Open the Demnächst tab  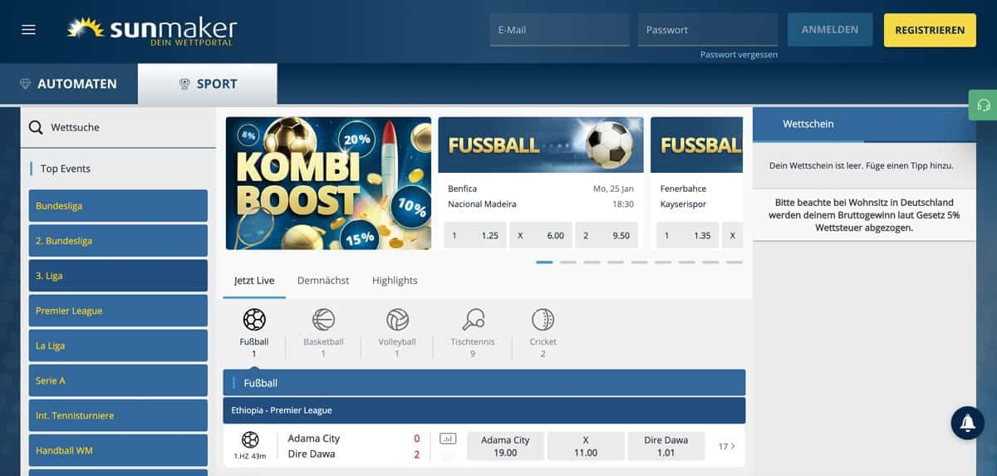tap(323, 281)
